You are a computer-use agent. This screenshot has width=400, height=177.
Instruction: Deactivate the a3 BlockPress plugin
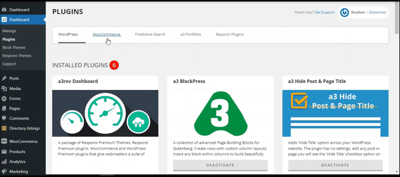(x=220, y=165)
